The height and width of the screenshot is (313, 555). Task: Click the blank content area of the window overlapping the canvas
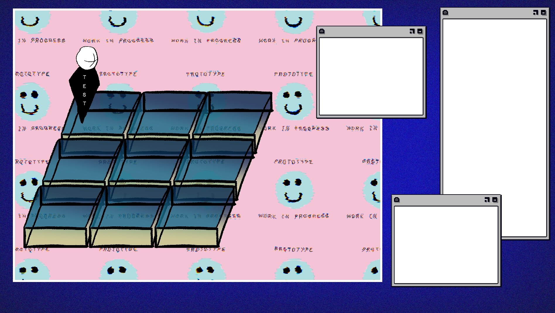click(x=371, y=76)
